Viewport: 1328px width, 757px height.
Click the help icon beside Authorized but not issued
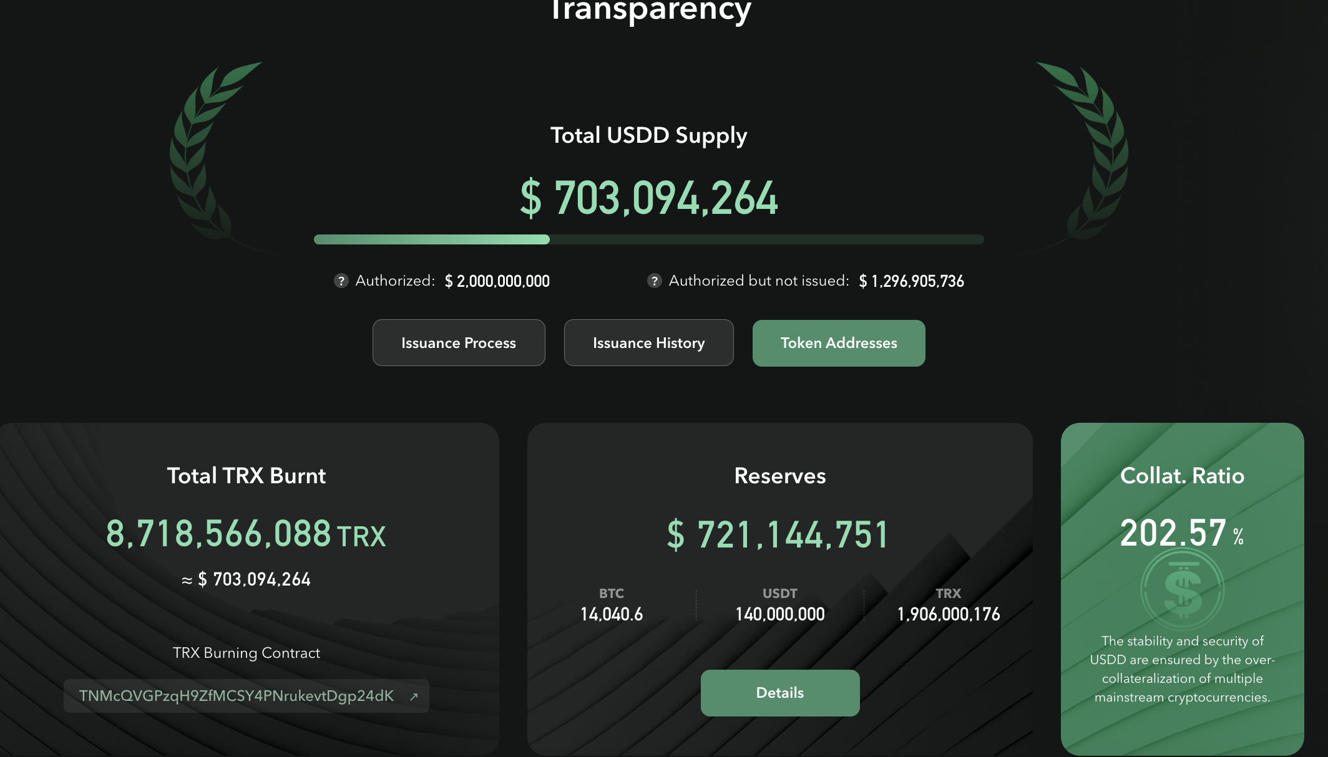pyautogui.click(x=654, y=281)
